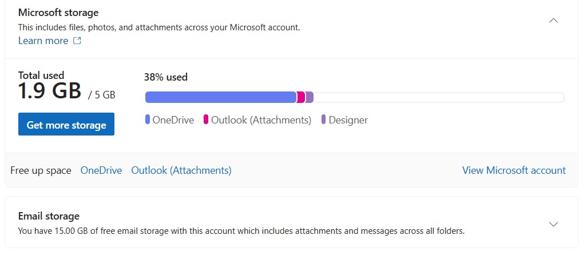Screen dimensions: 587x259
Task: Open the Learn more link
Action: coord(43,41)
